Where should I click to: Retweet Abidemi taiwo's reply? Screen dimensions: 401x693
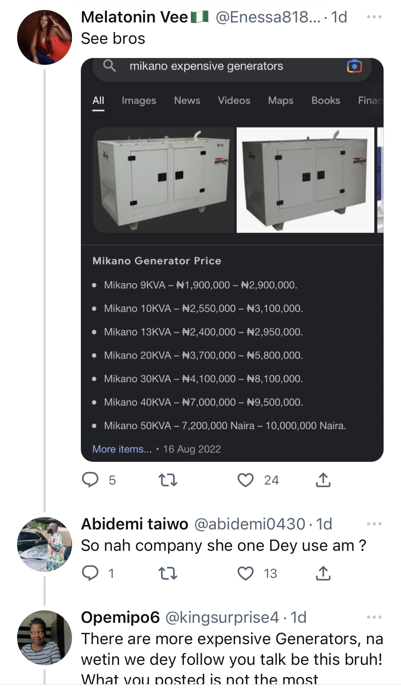(168, 573)
